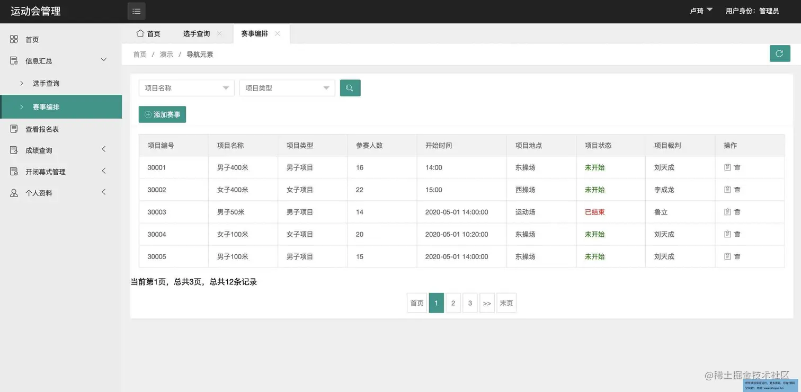
Task: Click the 信息汇总 sidebar icon
Action: coord(14,61)
